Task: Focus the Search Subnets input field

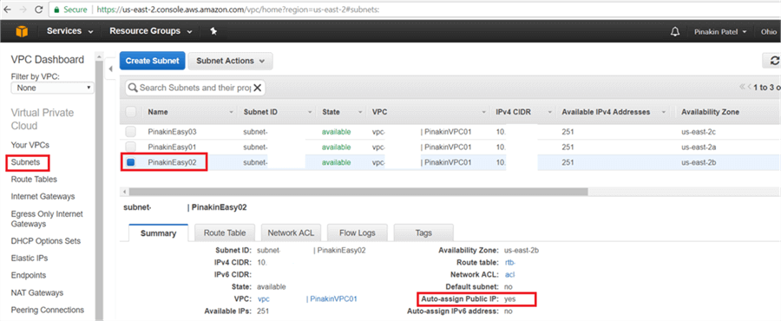Action: pos(194,88)
